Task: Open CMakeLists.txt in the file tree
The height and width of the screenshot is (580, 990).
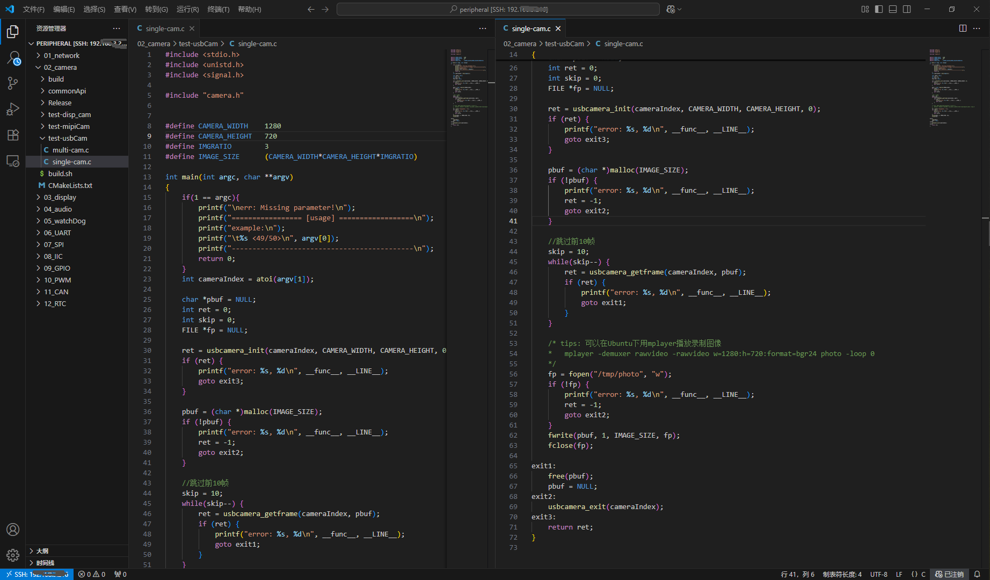Action: pyautogui.click(x=77, y=185)
